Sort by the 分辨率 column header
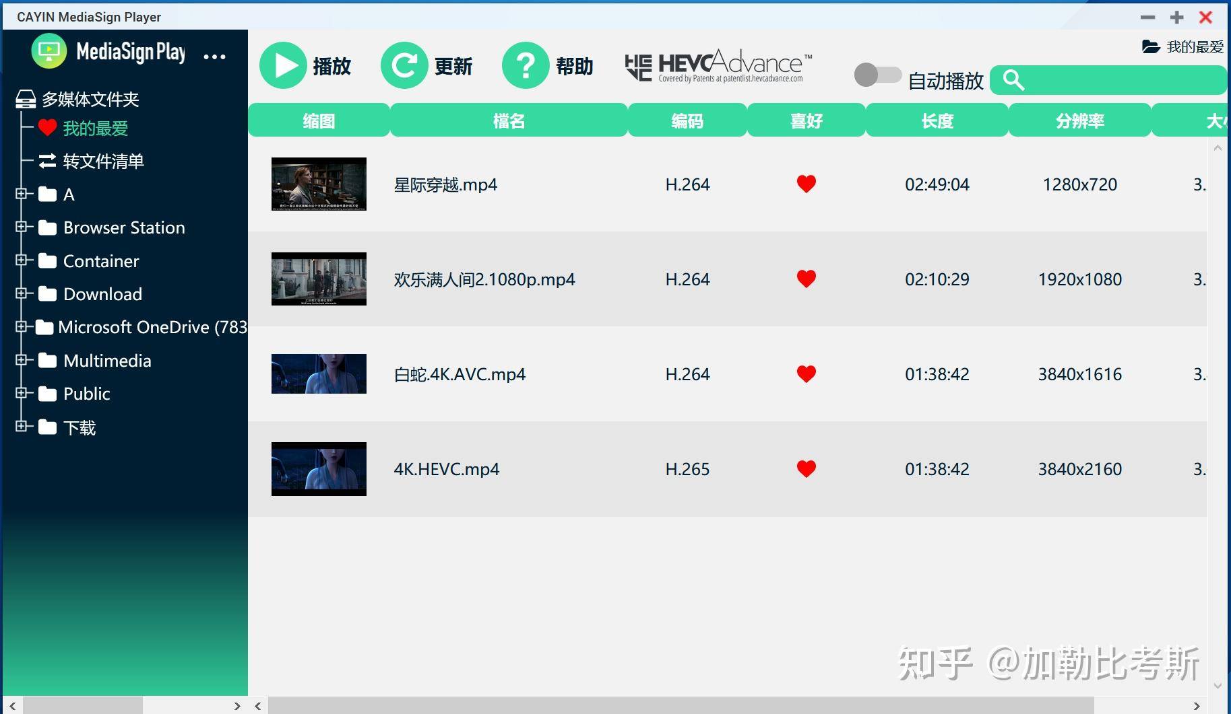1231x714 pixels. (1080, 120)
